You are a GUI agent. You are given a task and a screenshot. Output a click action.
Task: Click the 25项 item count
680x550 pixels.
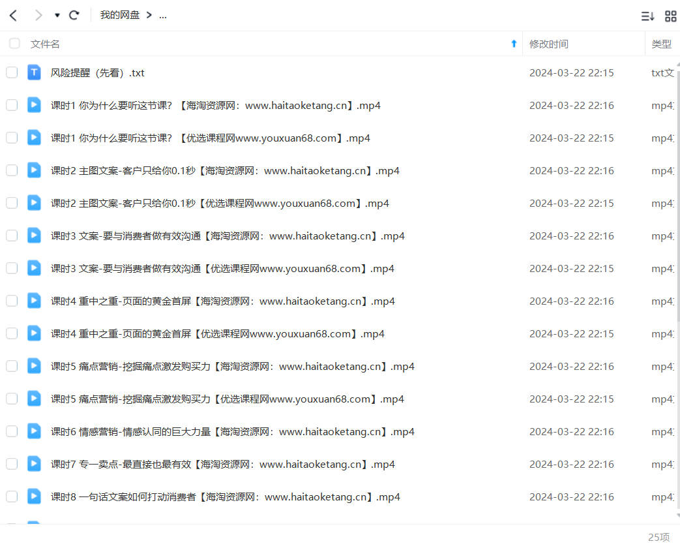[658, 538]
